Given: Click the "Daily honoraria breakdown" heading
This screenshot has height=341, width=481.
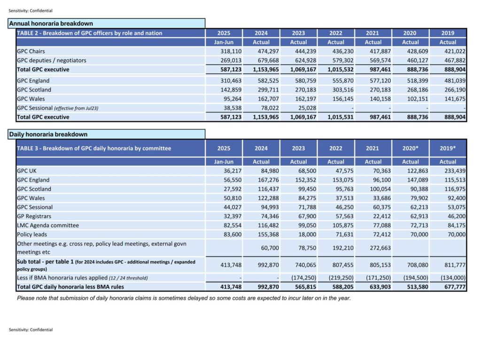Looking at the screenshot, I should click(48, 135).
